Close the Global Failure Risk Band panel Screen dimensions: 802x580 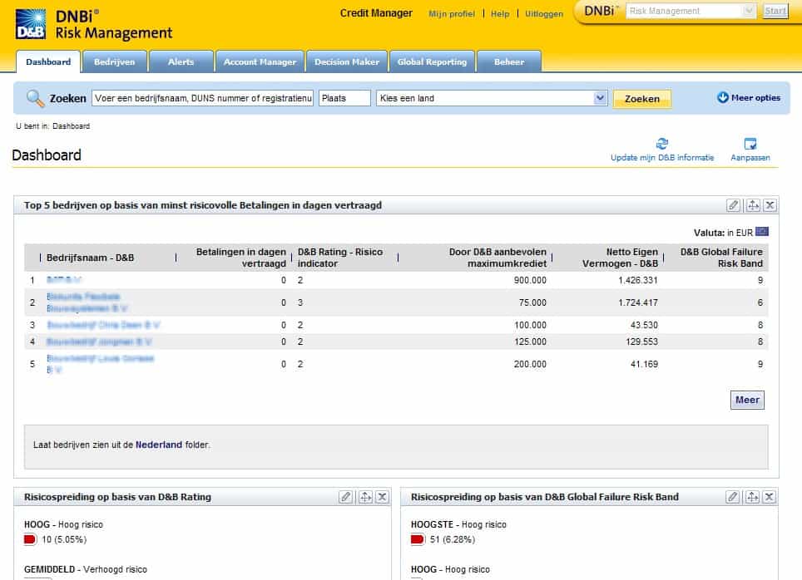tap(770, 497)
